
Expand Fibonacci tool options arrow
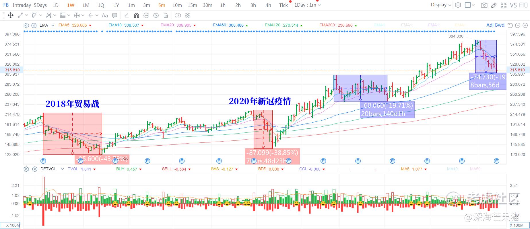point(69,15)
